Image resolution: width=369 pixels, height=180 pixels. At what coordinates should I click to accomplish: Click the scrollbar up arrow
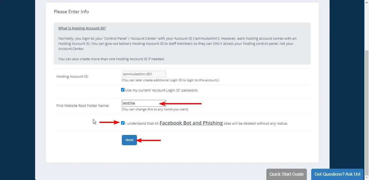point(367,2)
